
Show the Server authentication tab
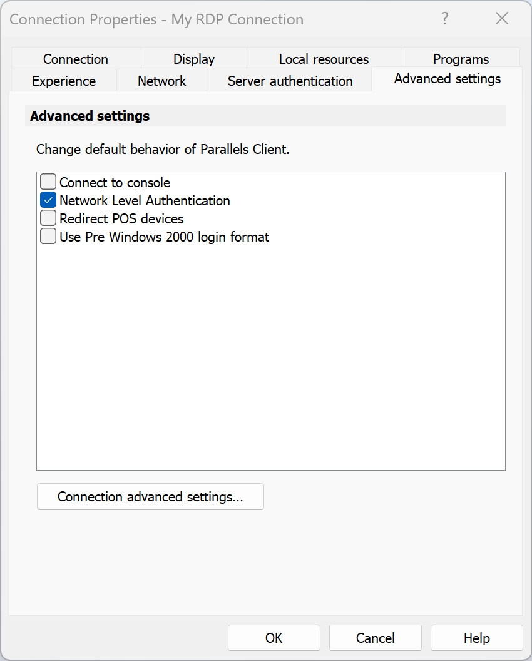(290, 81)
